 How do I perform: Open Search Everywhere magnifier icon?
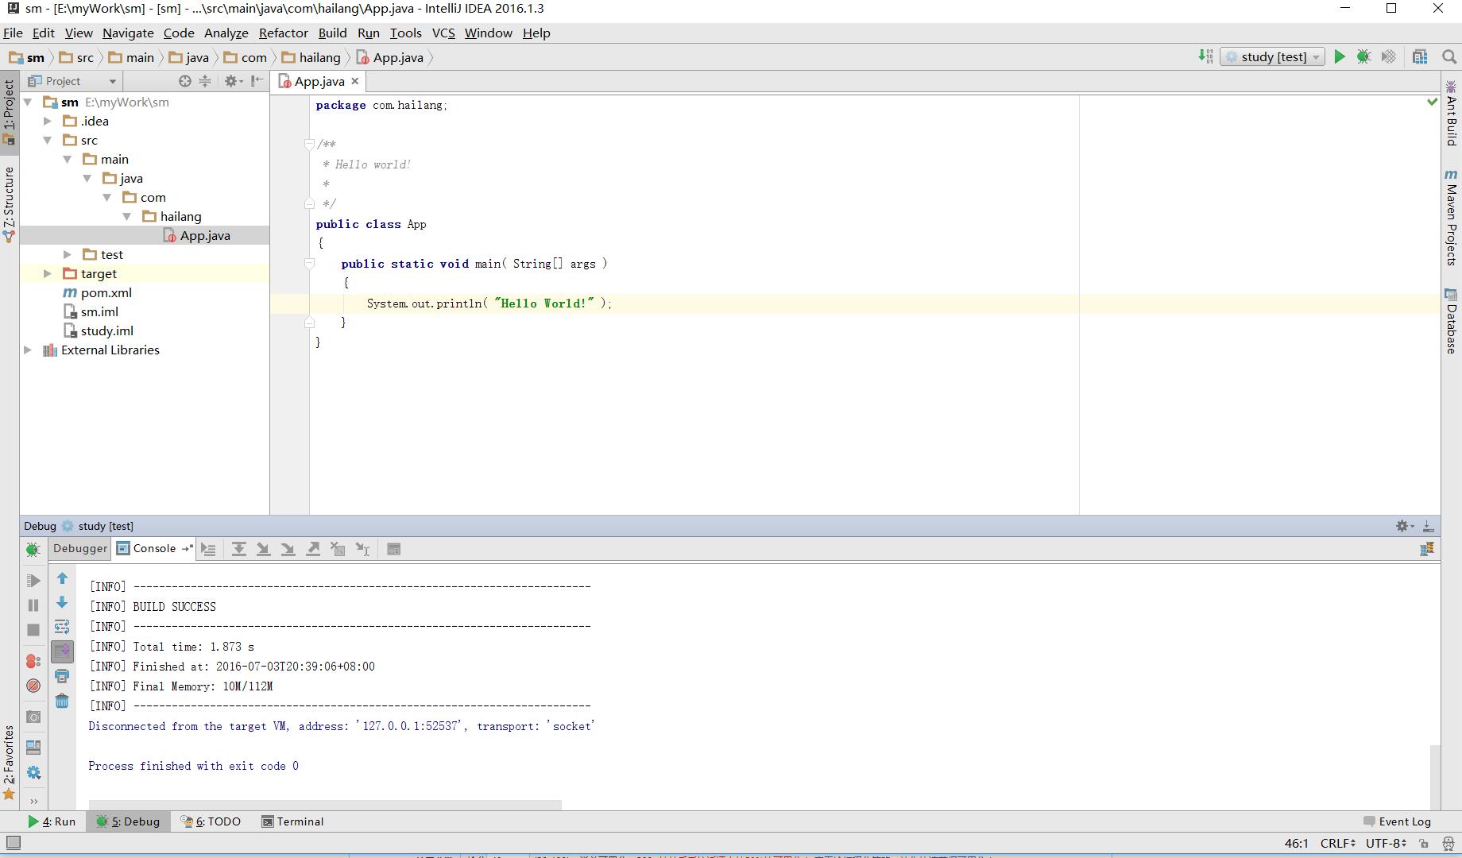pyautogui.click(x=1448, y=56)
